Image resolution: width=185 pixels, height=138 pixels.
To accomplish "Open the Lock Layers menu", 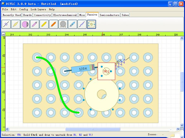I will [38, 9].
